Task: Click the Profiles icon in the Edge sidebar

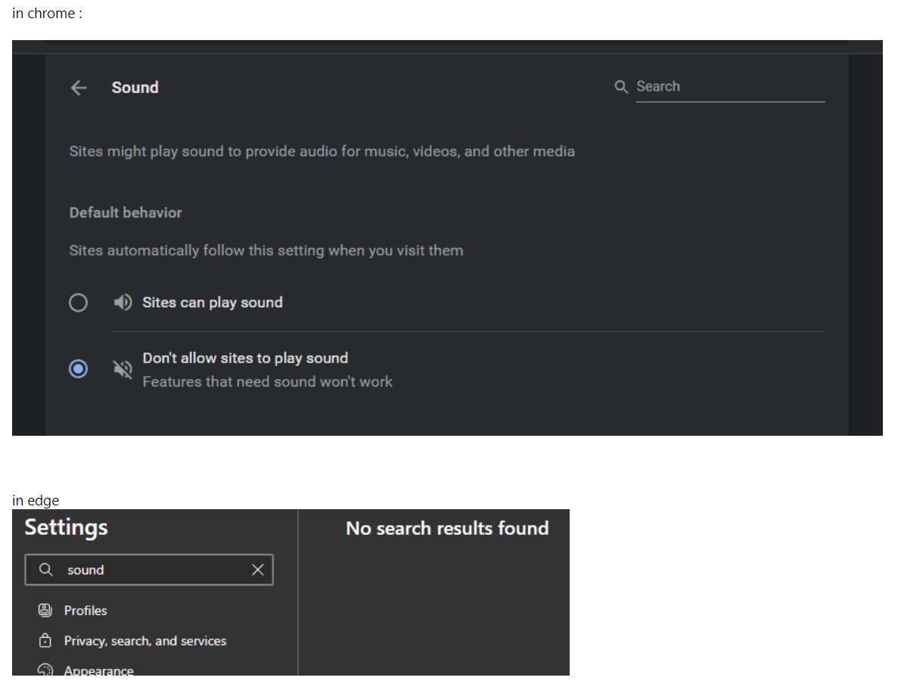Action: tap(45, 611)
